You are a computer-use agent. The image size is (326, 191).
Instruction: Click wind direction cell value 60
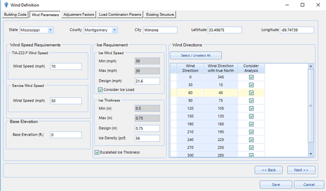190,93
